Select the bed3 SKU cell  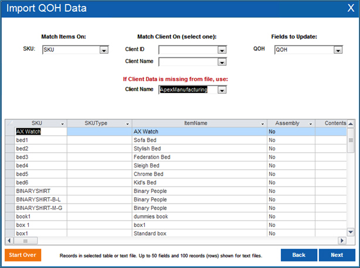pyautogui.click(x=40, y=157)
